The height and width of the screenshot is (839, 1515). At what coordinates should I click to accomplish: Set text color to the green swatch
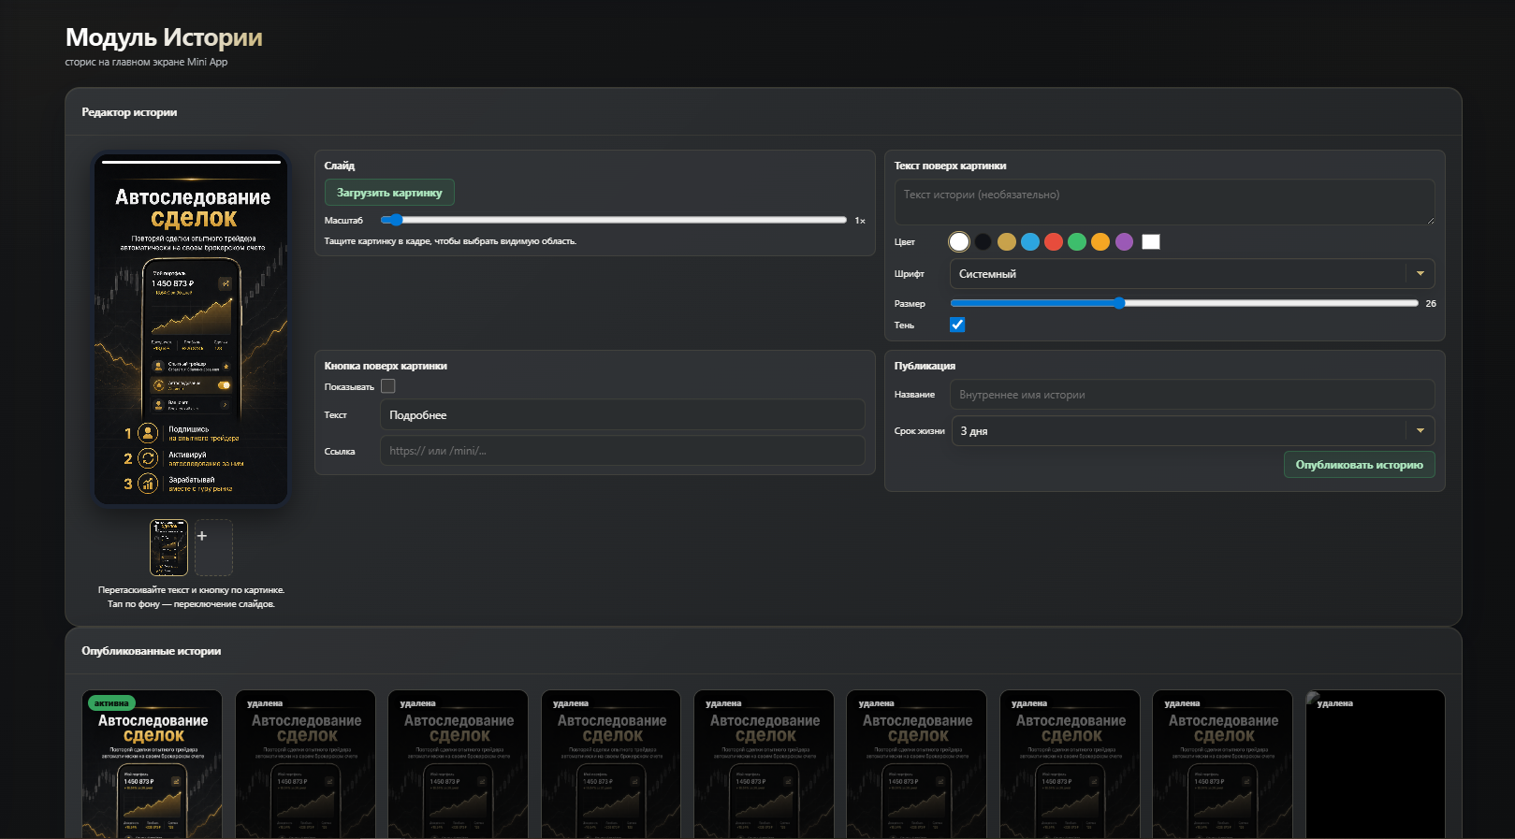click(1077, 242)
